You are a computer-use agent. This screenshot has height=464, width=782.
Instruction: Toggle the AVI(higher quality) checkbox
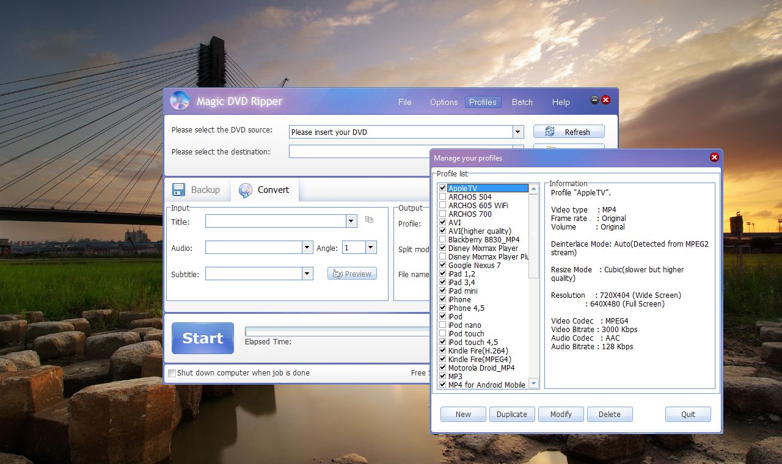click(443, 231)
